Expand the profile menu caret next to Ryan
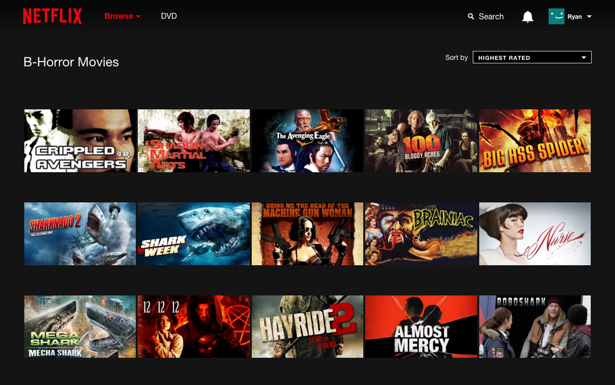Screen dimensions: 615x385 point(589,17)
